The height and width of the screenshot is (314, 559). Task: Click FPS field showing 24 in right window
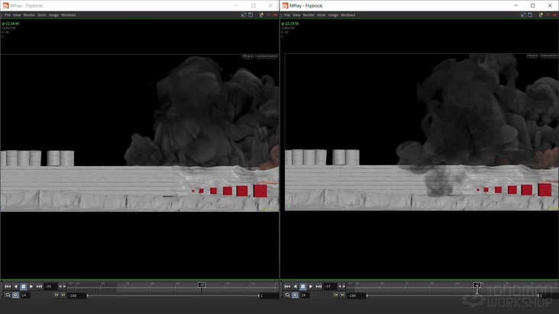(x=305, y=295)
